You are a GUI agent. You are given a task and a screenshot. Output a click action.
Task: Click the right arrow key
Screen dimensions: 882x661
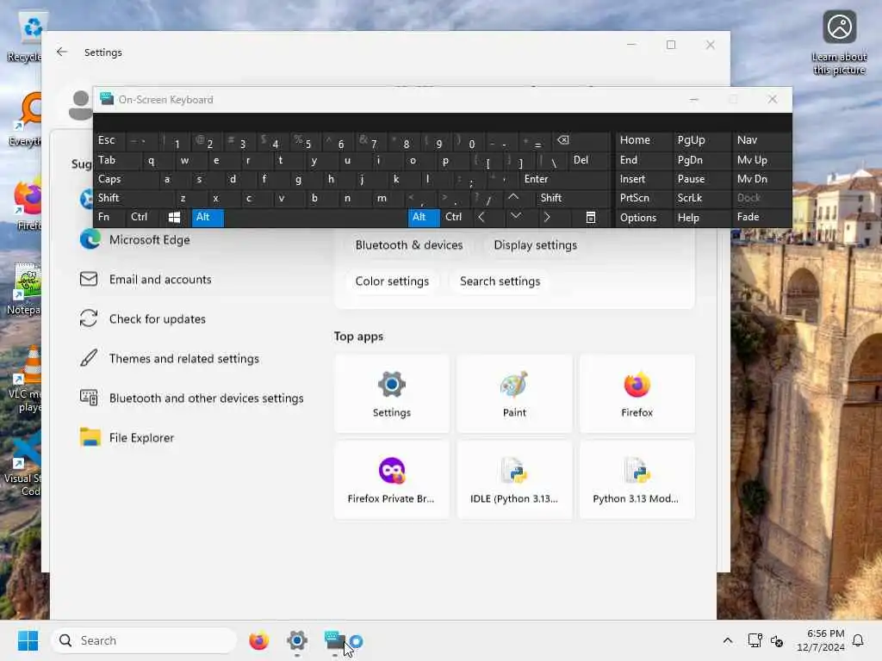[x=547, y=217]
